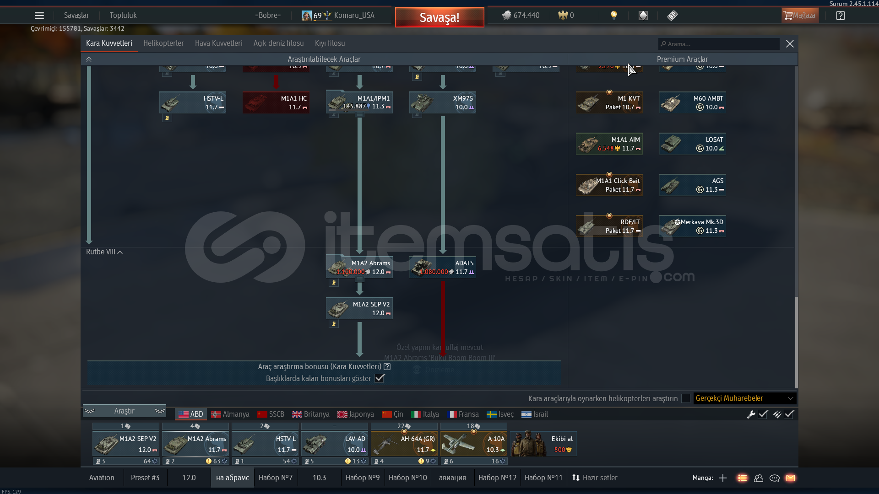
Task: Open the help question mark icon
Action: click(x=841, y=16)
